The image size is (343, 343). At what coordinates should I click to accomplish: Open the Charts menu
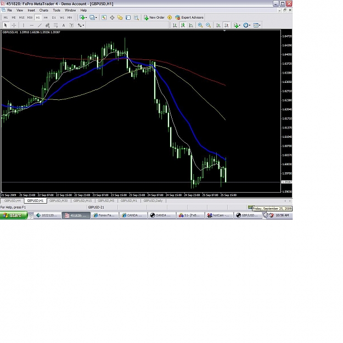44,10
